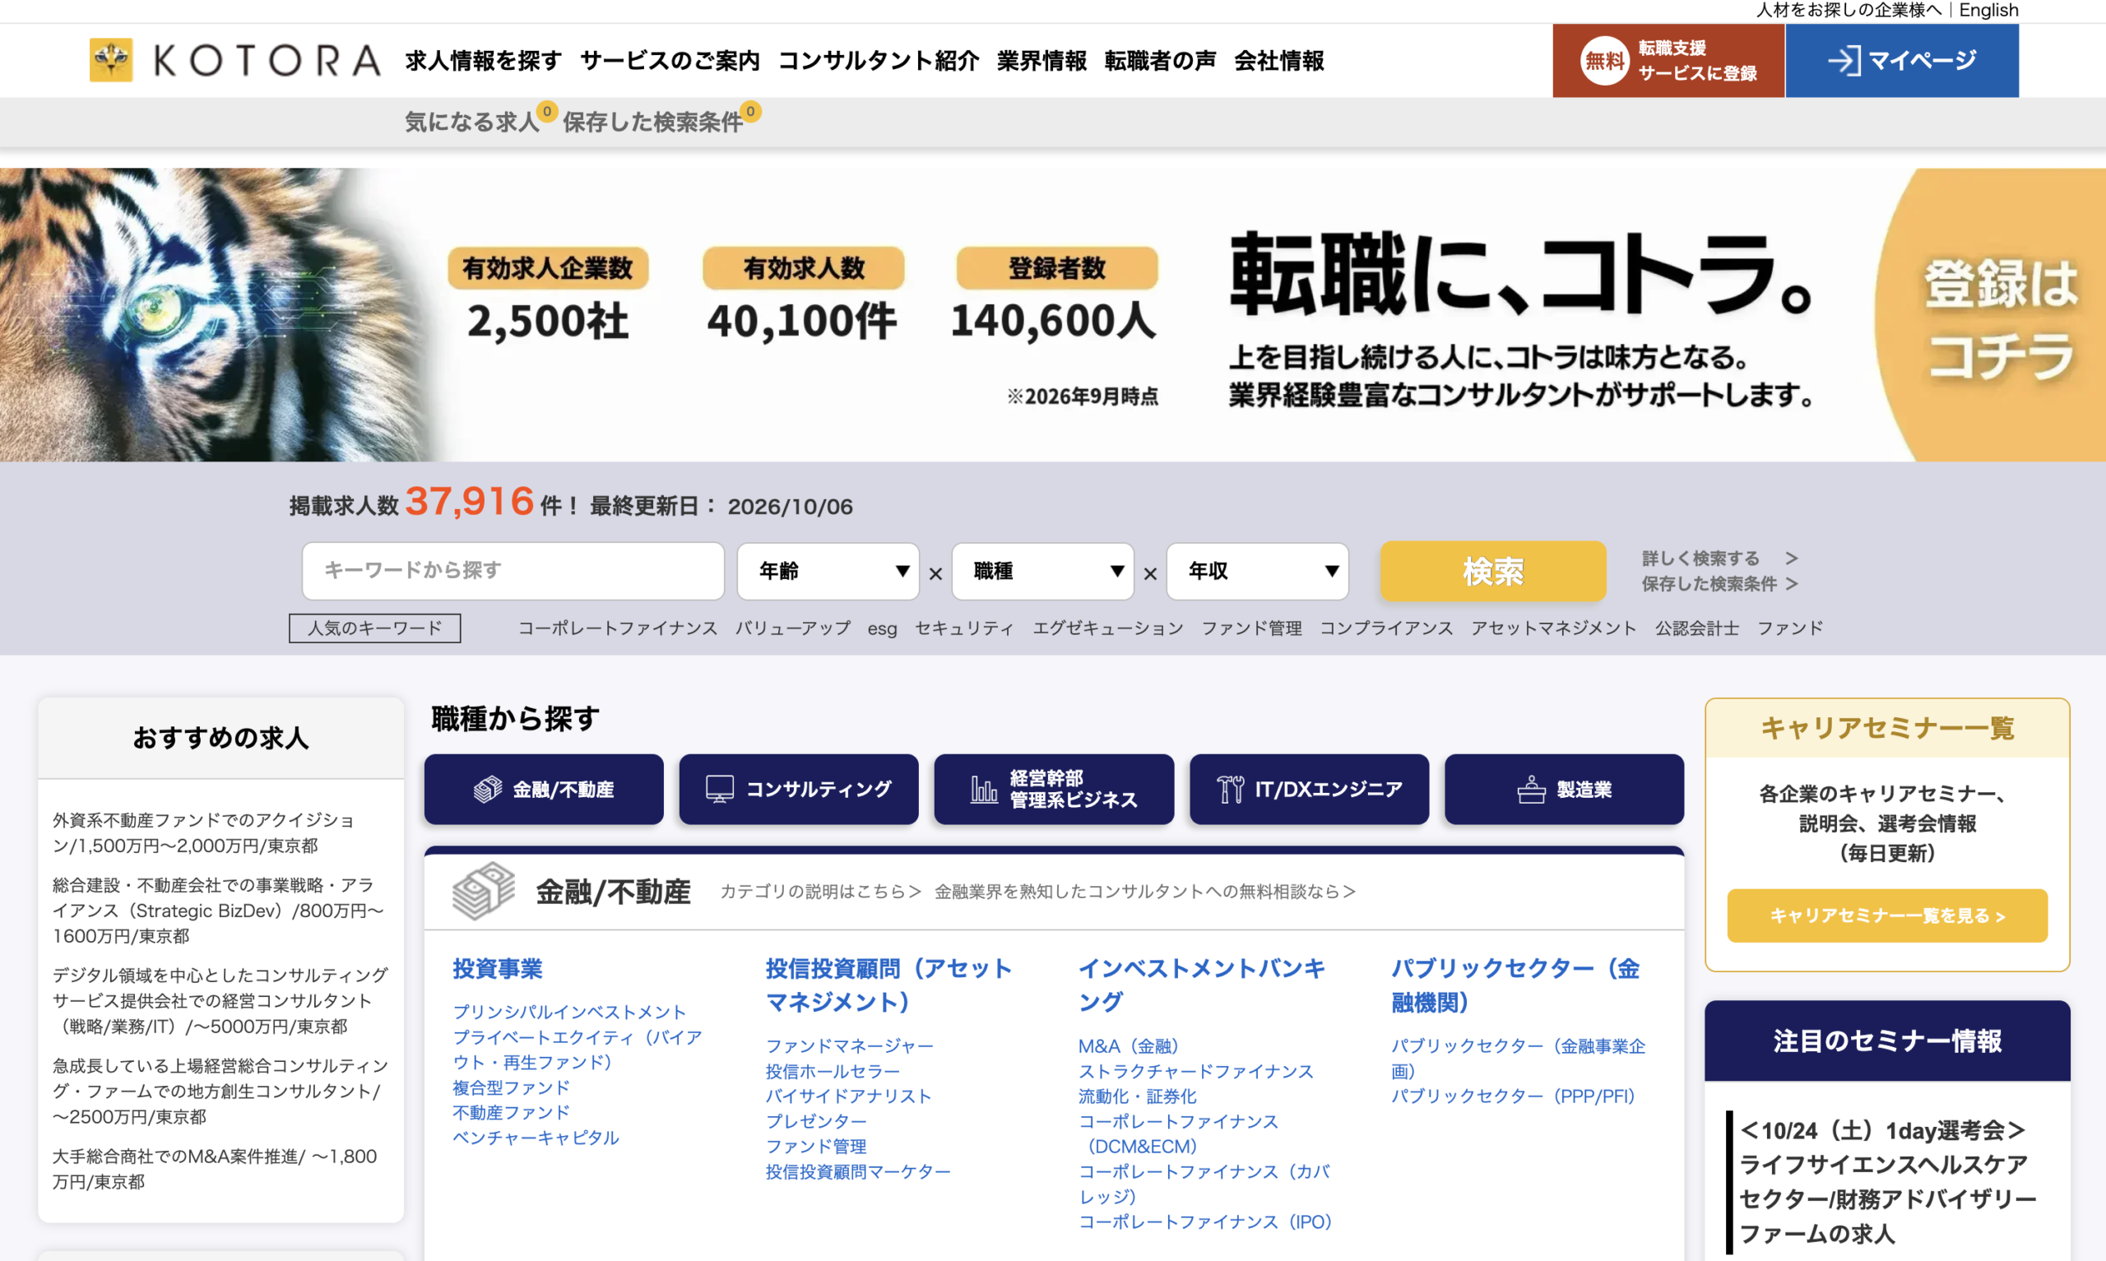Open 転職者の声 menu

(x=1161, y=60)
